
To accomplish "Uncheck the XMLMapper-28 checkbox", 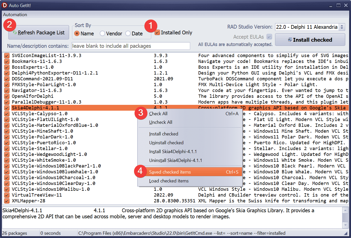I will pyautogui.click(x=7, y=201).
